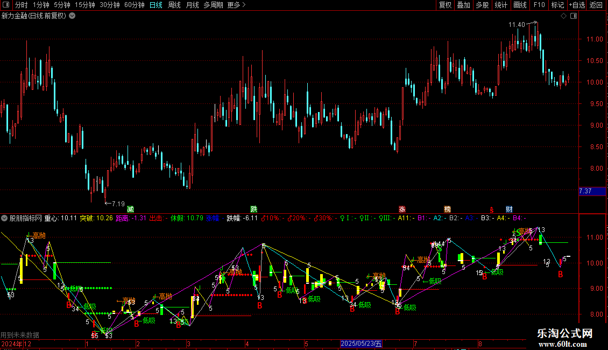Open the 多股 multi-stock view
This screenshot has height=350, width=608.
(x=482, y=5)
